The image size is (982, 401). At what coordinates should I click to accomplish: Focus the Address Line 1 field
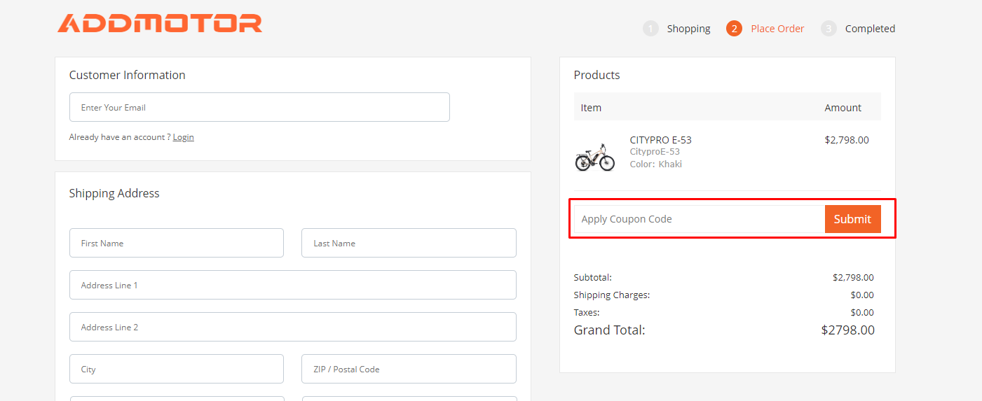[293, 285]
